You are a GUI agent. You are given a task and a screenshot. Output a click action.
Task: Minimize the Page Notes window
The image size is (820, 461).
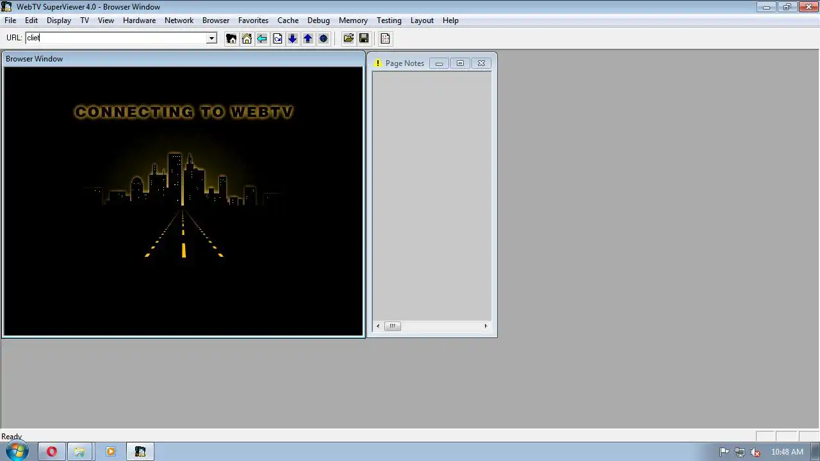[439, 63]
